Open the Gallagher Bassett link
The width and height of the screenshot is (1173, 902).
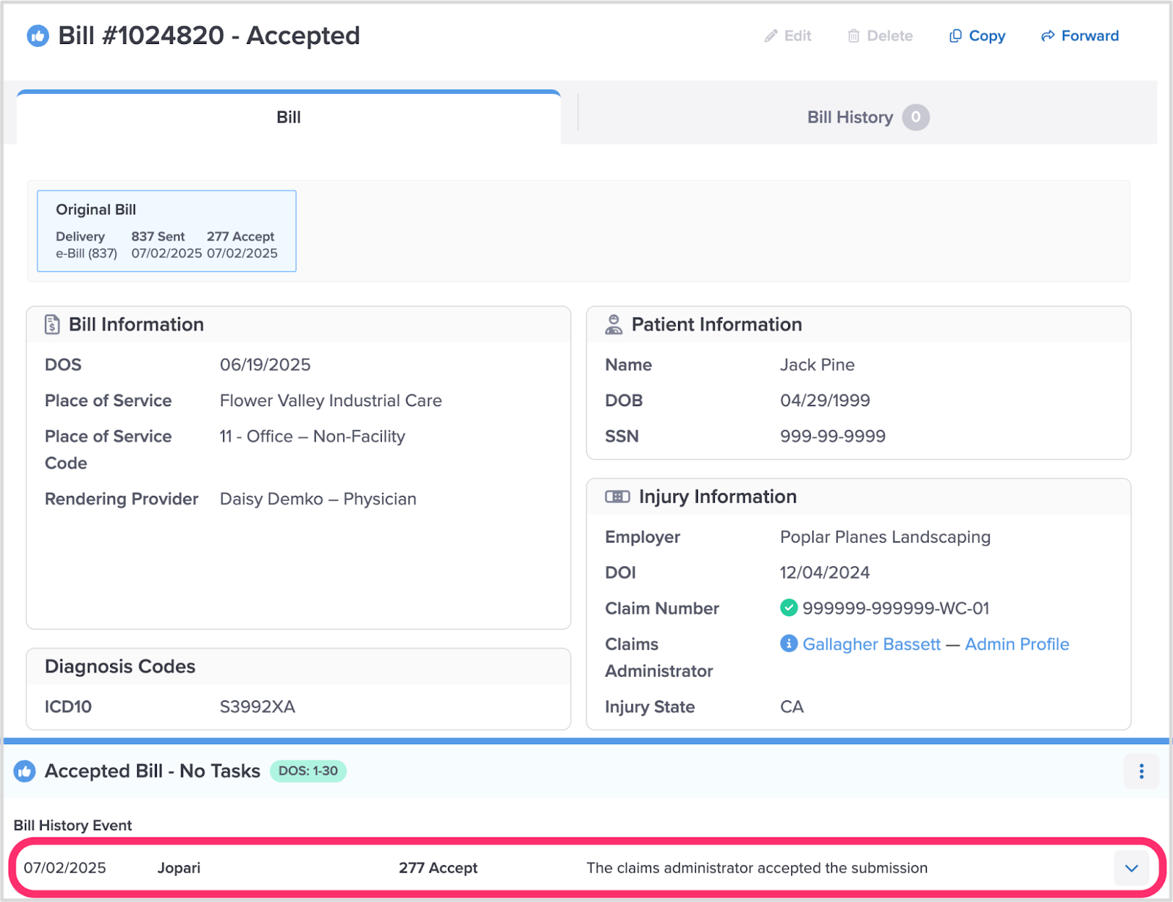(871, 644)
